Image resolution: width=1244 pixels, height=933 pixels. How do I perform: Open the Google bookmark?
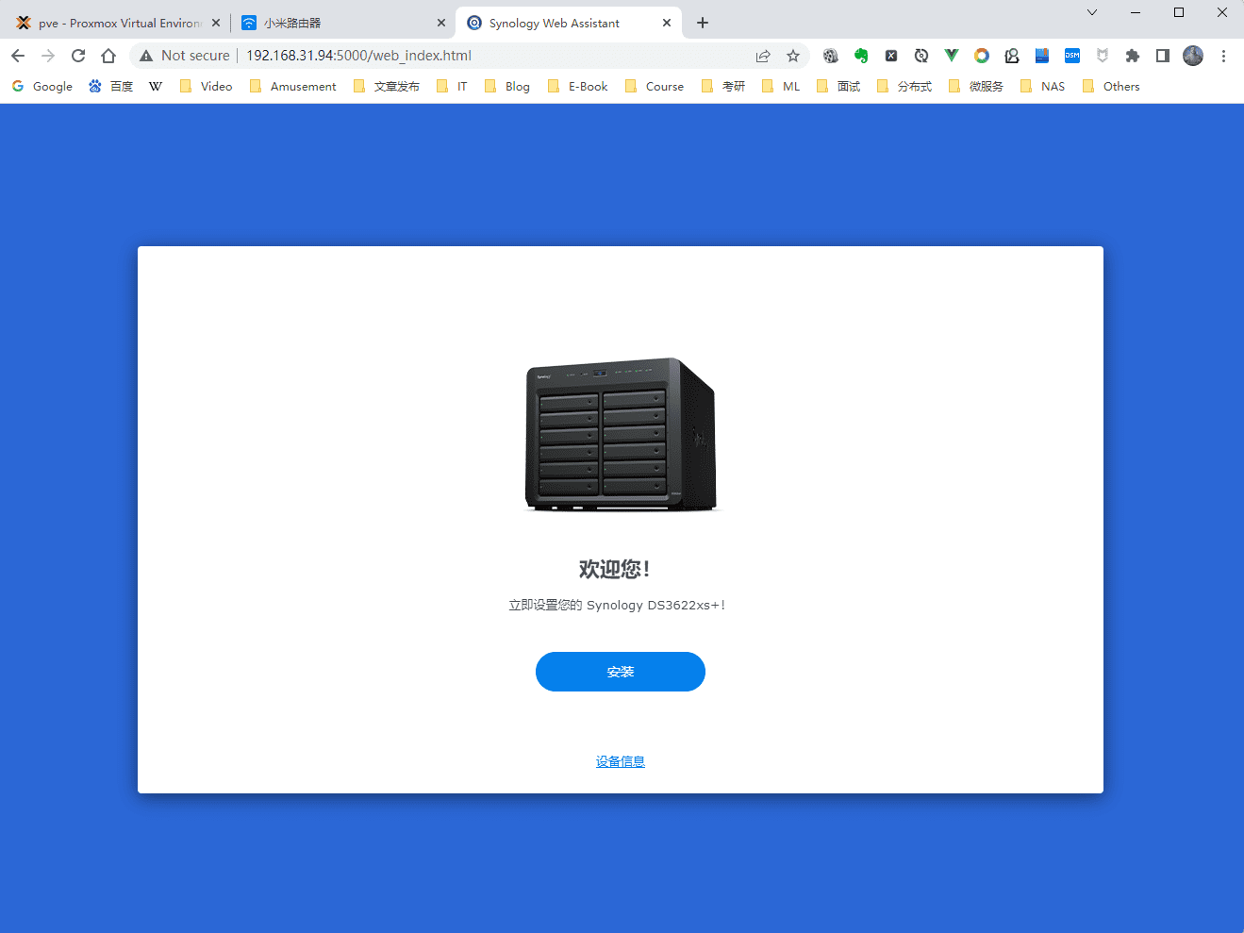pyautogui.click(x=42, y=86)
